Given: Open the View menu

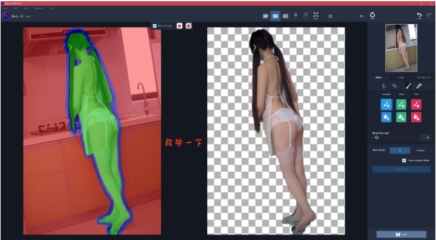Looking at the screenshot, I should [x=26, y=8].
